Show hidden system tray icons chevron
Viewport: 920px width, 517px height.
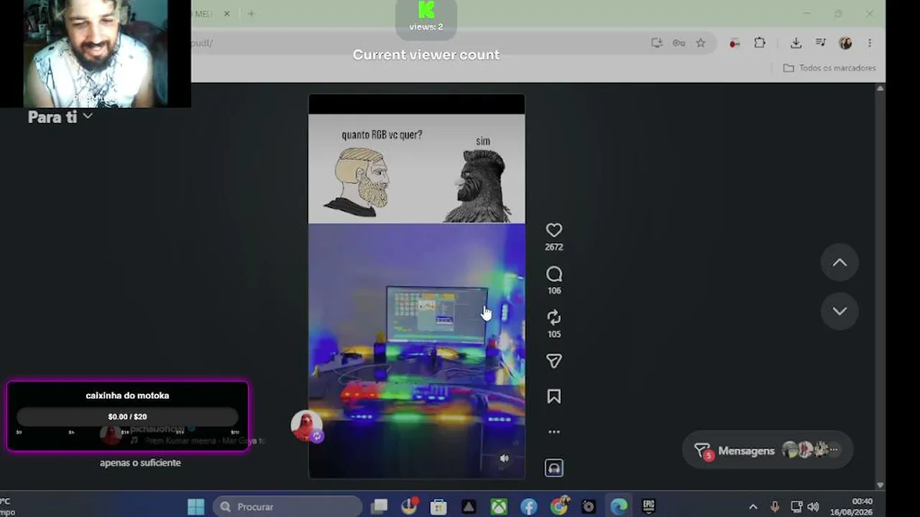753,507
